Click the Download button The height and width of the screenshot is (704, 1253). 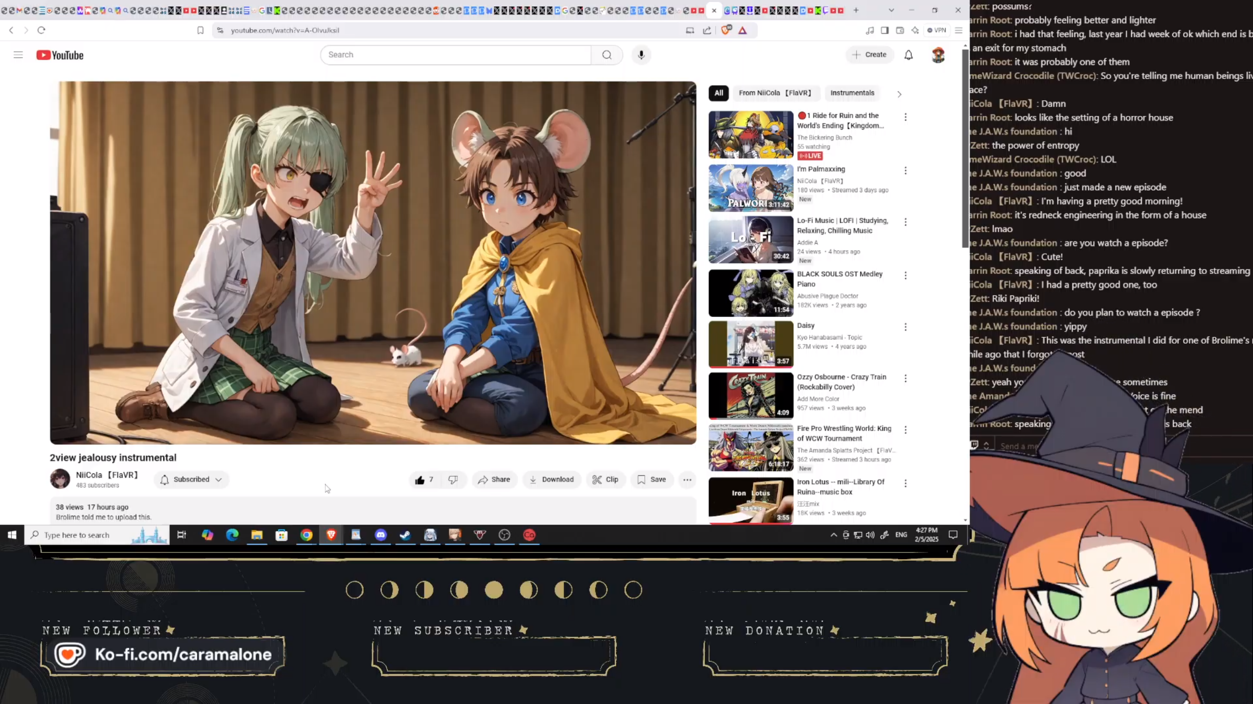[x=552, y=480]
